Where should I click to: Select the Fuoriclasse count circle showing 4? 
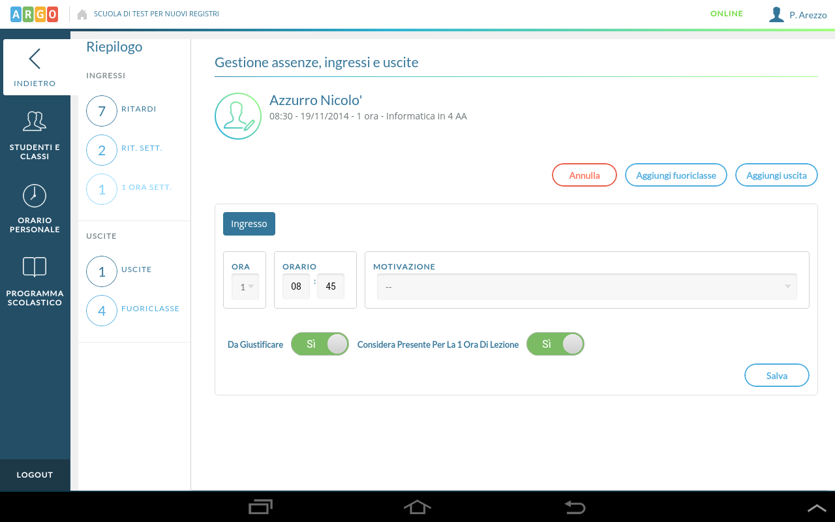[102, 311]
